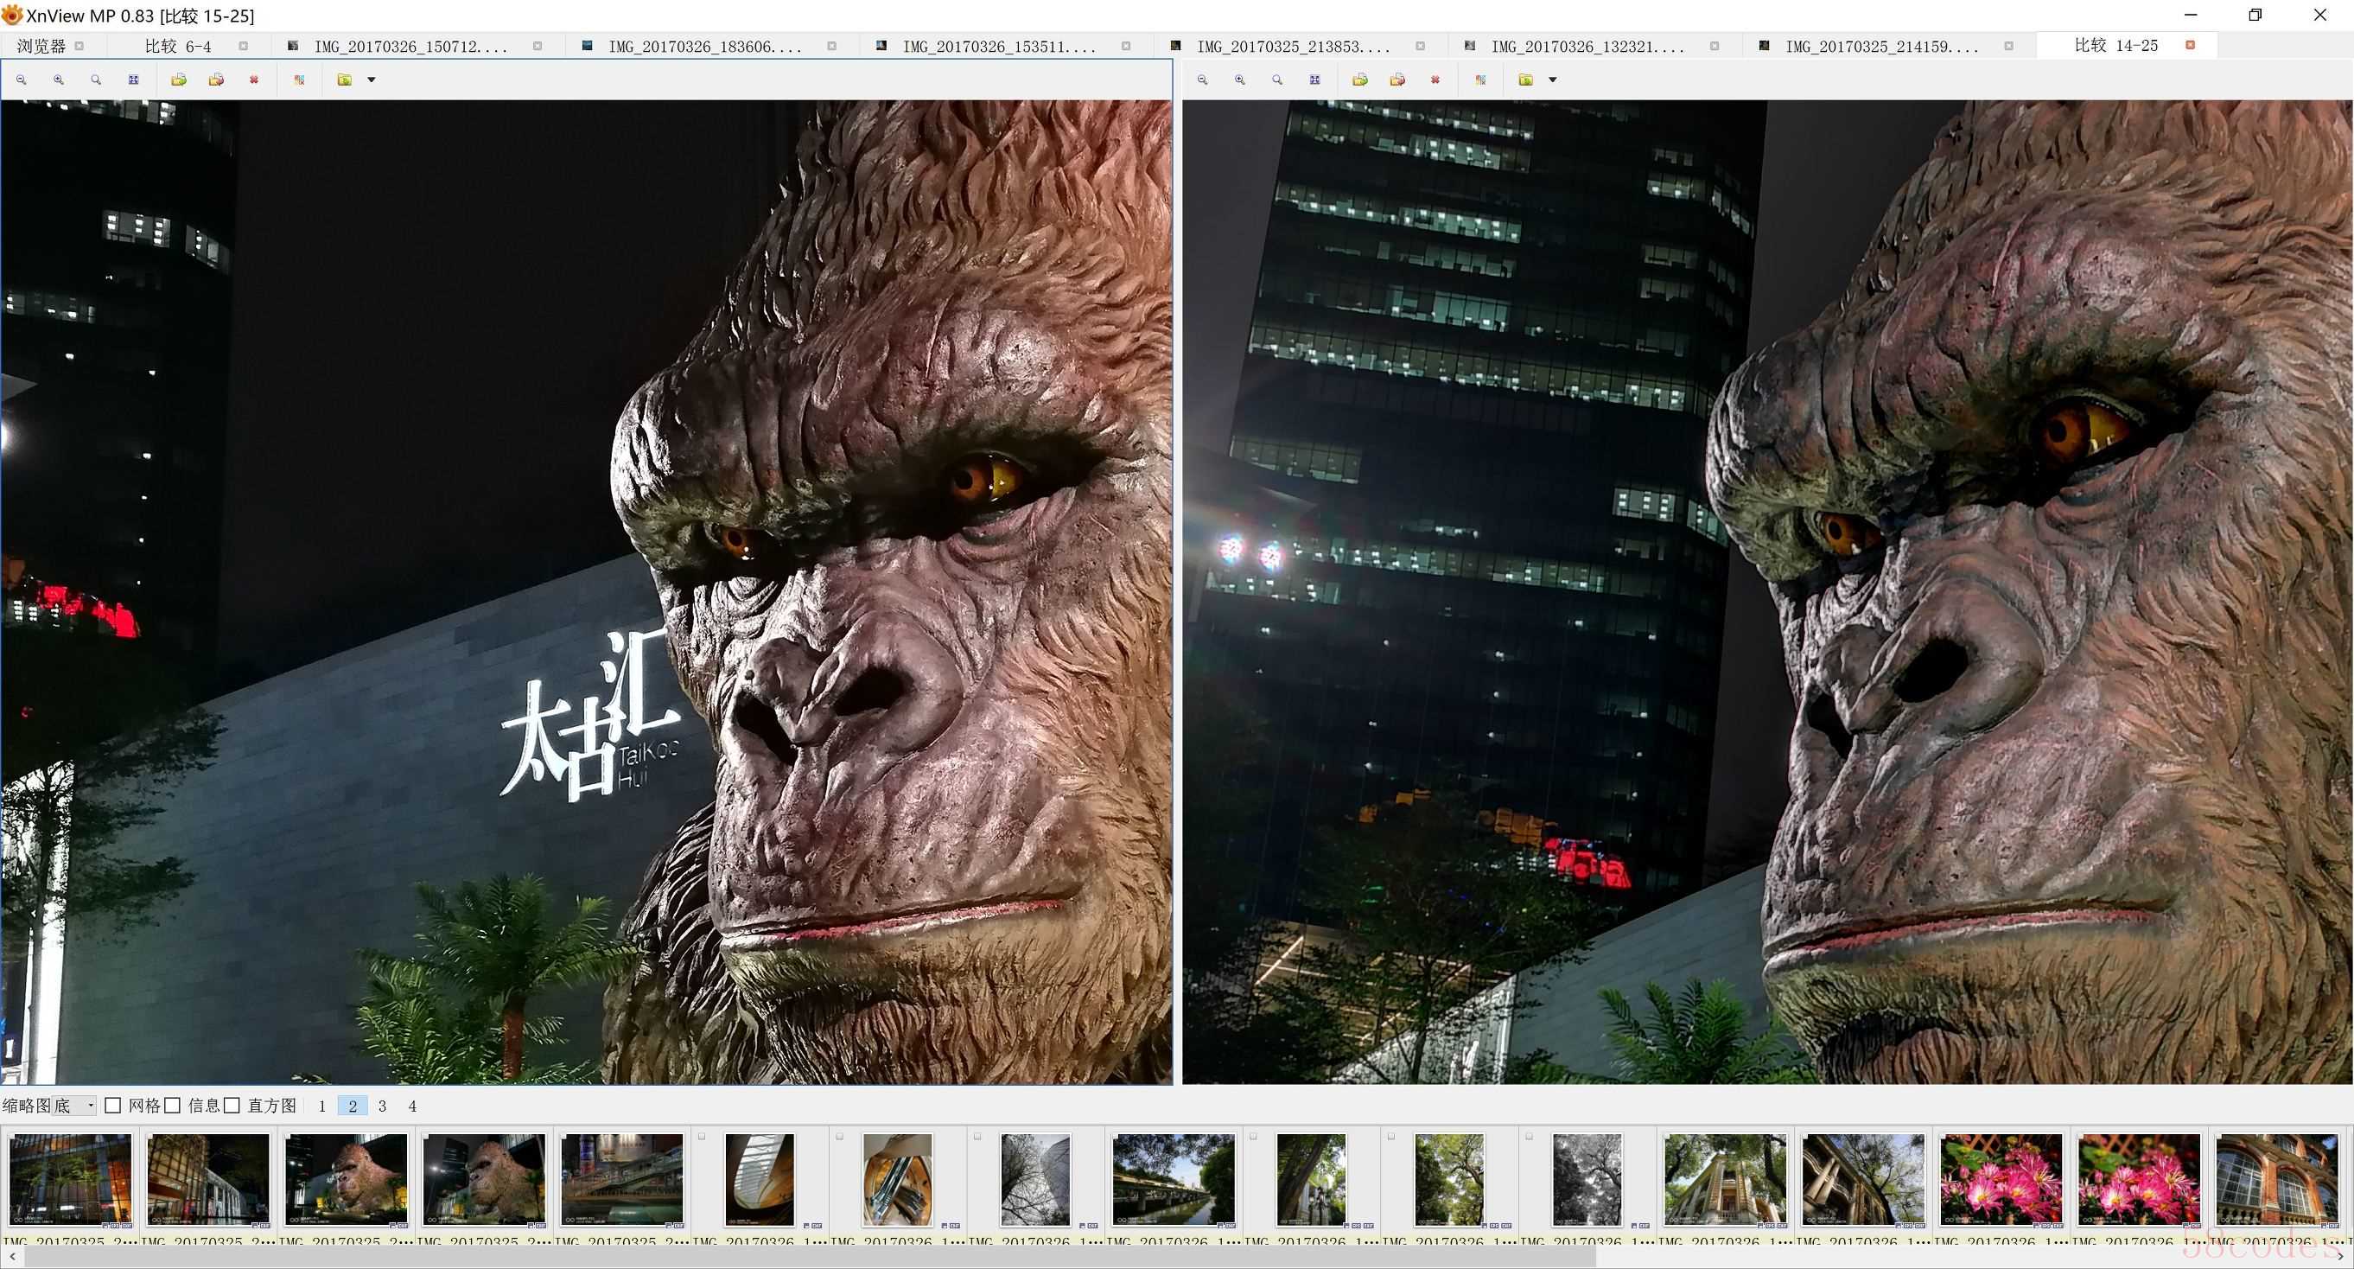Viewport: 2354px width, 1269px height.
Task: Reset zoom in the left compare pane
Action: (96, 80)
